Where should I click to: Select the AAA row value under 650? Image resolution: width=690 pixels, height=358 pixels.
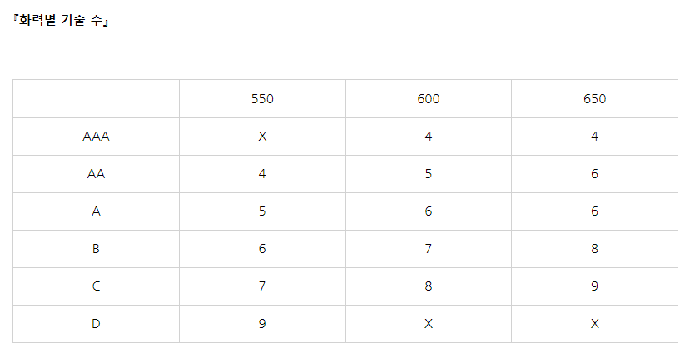595,137
